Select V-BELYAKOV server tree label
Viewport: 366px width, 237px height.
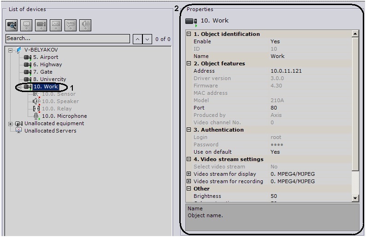(x=41, y=50)
